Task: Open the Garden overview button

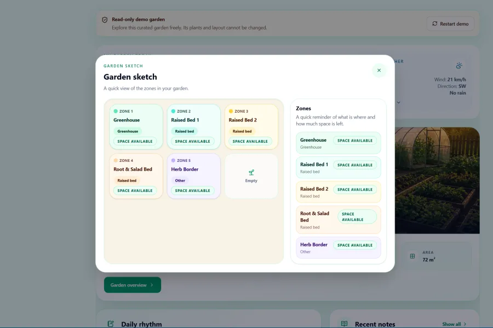Action: point(133,285)
